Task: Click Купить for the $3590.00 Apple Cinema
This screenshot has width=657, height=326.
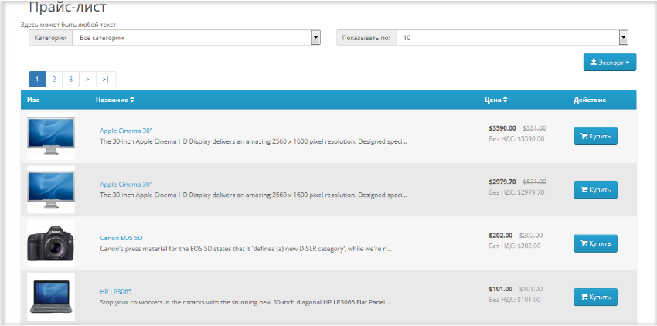Action: (x=595, y=136)
